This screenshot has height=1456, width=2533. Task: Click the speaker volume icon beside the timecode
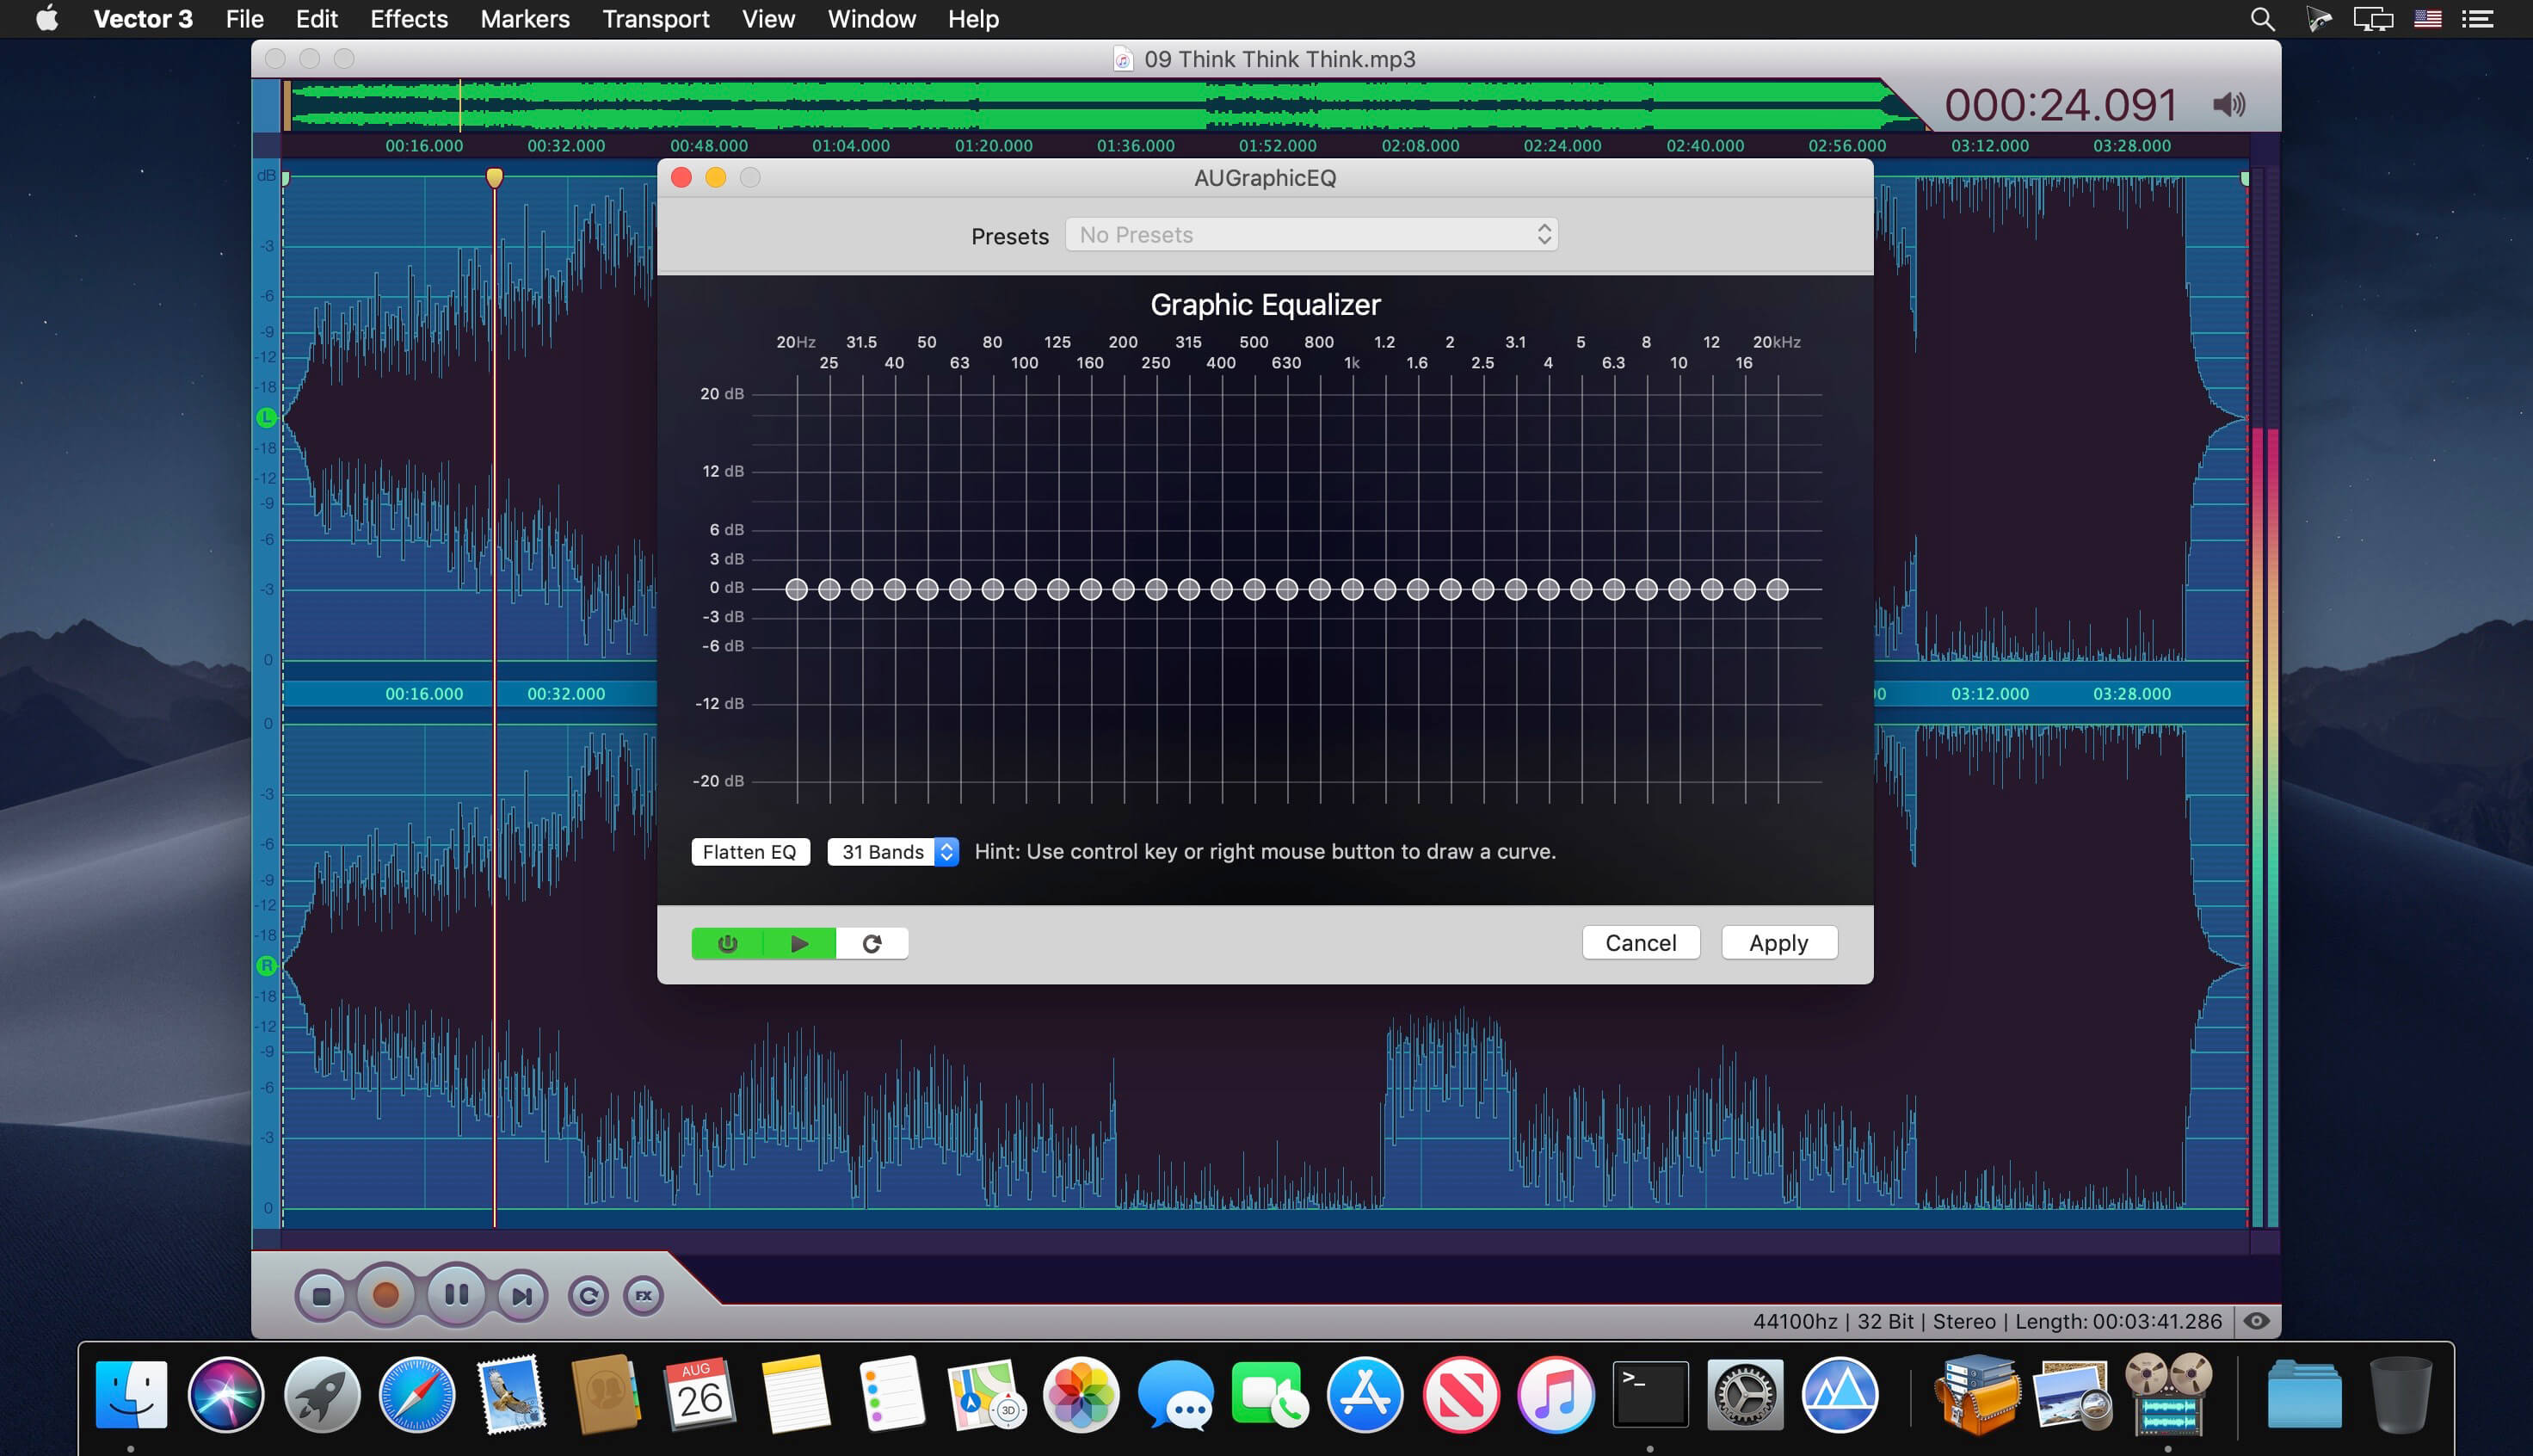[2228, 104]
